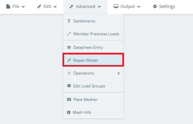Click the Settings gear icon

click(x=155, y=6)
